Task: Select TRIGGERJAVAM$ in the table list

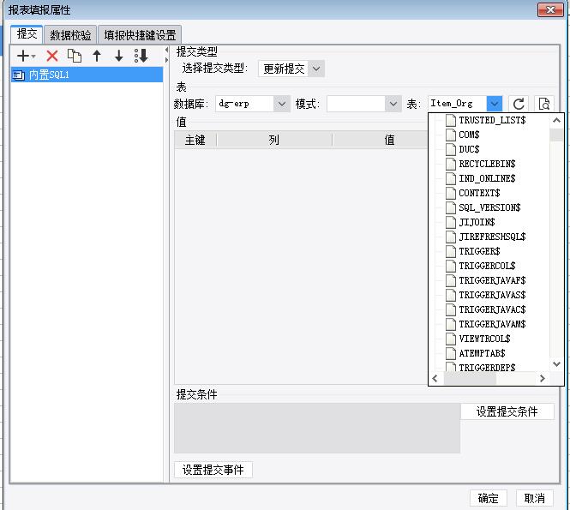Action: 492,324
